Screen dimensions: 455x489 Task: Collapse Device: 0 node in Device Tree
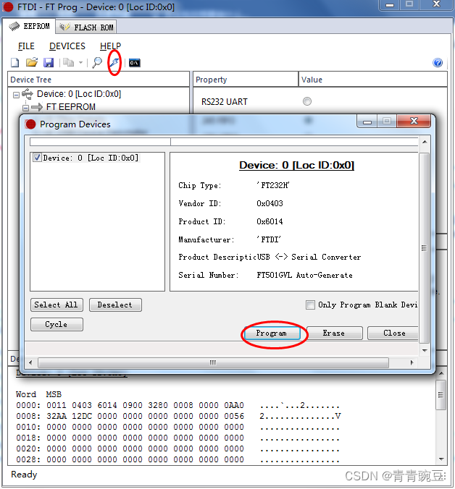coord(16,95)
